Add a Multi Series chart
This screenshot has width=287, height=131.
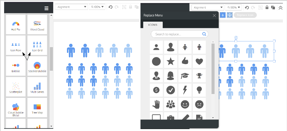click(x=37, y=87)
